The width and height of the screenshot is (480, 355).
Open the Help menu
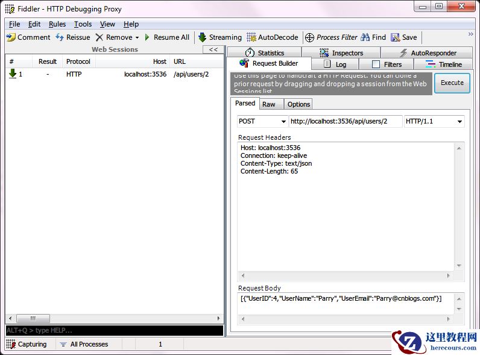coord(131,24)
